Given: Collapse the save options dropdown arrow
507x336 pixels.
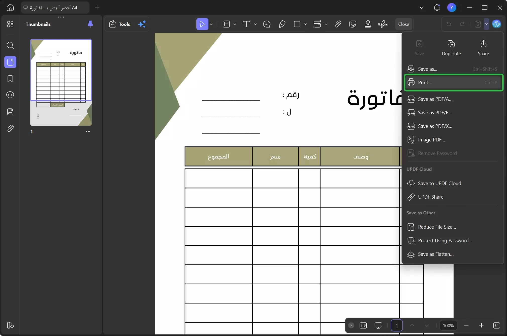Looking at the screenshot, I should click(486, 24).
